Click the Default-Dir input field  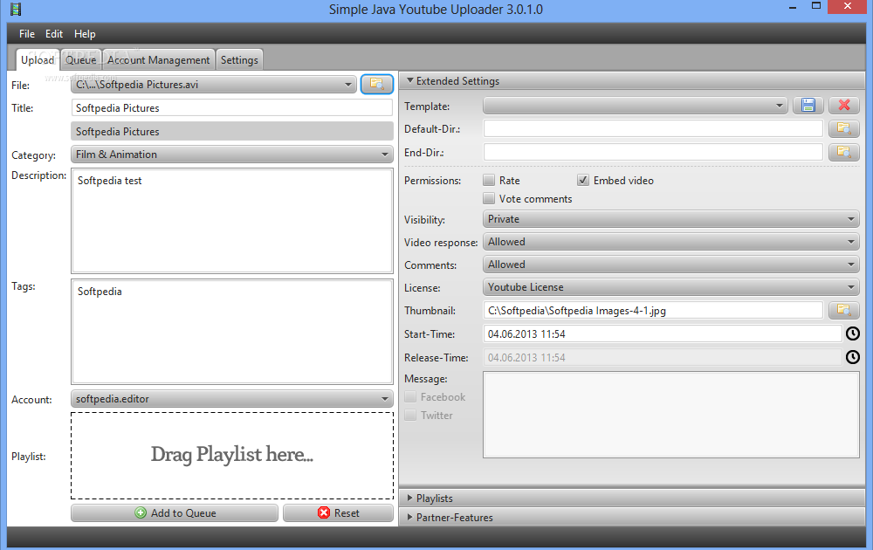tap(653, 128)
